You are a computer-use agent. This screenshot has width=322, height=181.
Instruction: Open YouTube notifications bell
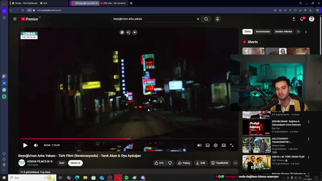coord(302,19)
